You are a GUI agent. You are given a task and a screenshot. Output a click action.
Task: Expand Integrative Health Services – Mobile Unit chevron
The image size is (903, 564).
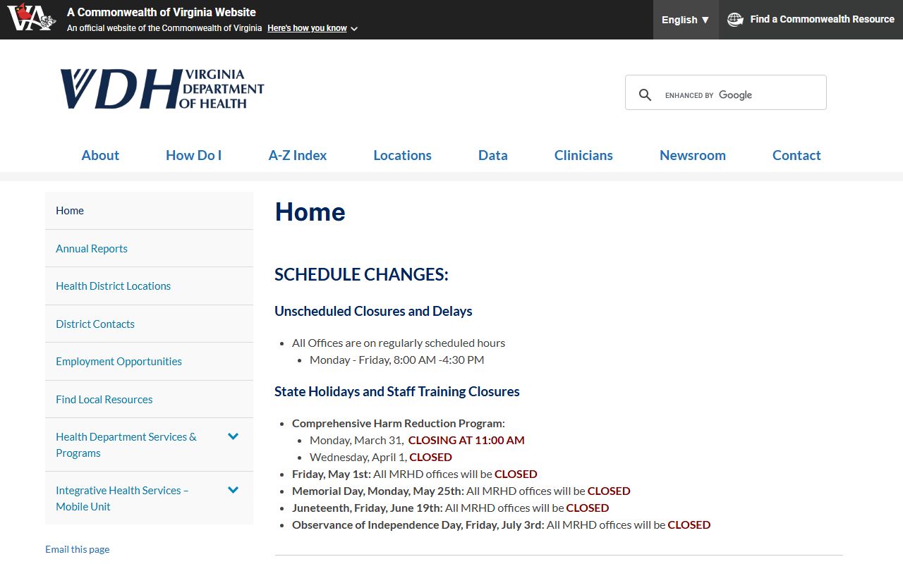[x=234, y=490]
